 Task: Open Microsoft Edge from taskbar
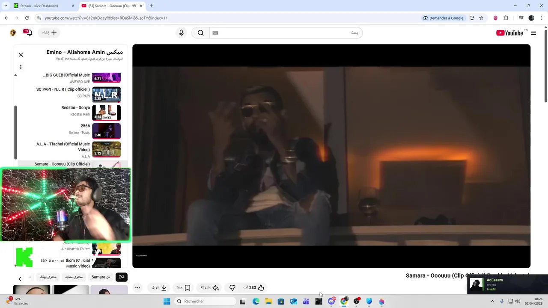[x=256, y=301]
